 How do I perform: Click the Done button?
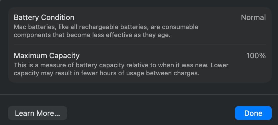point(253,113)
